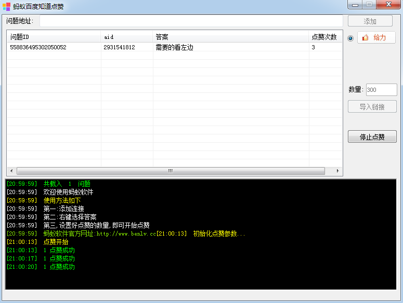Click the horizontal scrollbar thumb
Screen dimensions: 403x303
click(x=171, y=171)
